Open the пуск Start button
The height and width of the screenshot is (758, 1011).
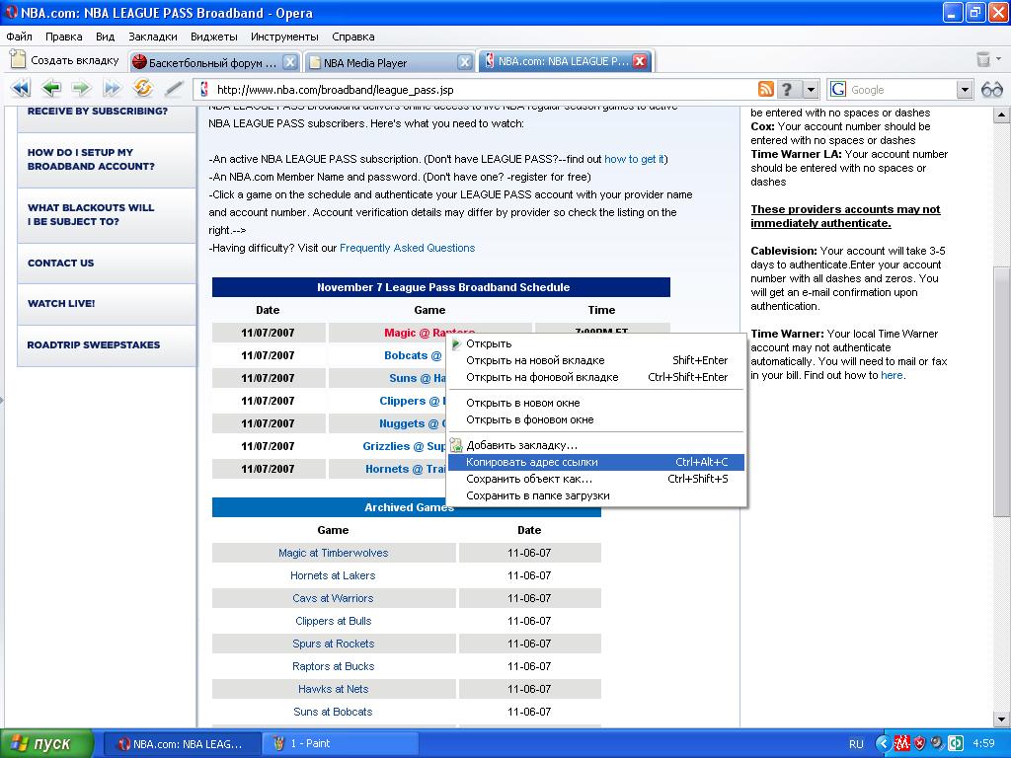coord(46,743)
